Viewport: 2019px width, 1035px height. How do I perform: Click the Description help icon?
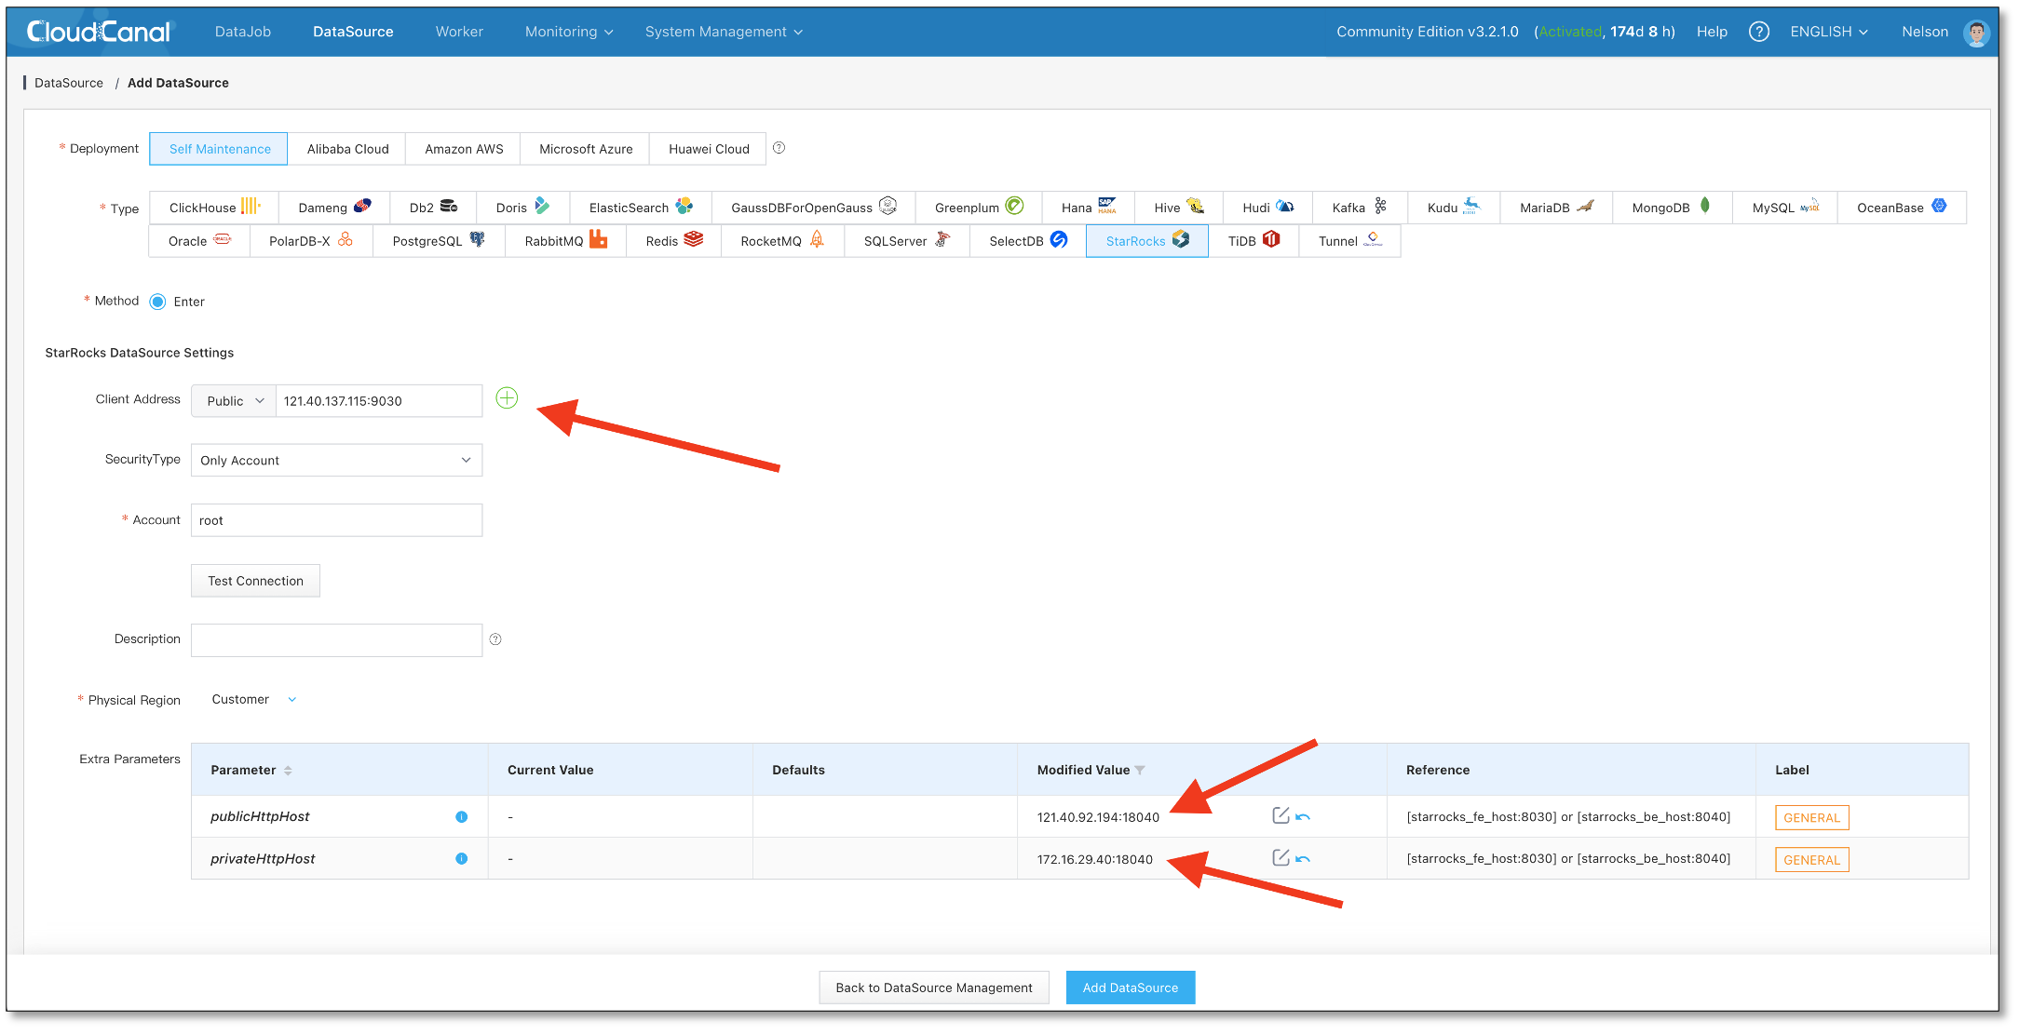[495, 639]
